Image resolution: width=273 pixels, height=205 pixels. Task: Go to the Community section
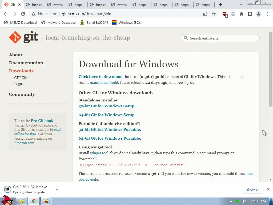pyautogui.click(x=22, y=94)
